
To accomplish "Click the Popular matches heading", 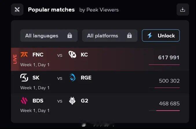I will [51, 10].
